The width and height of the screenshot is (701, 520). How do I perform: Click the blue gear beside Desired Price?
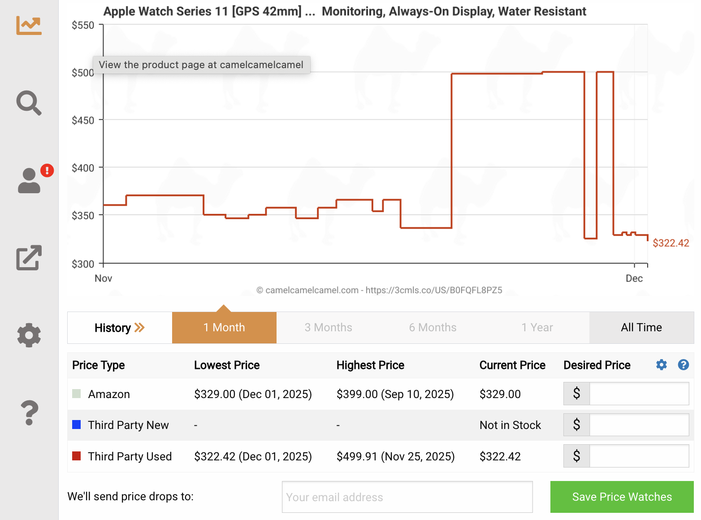pos(661,365)
